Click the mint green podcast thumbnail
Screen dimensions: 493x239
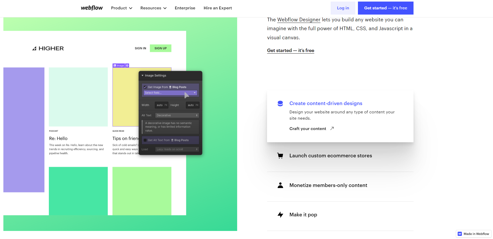[x=78, y=97]
